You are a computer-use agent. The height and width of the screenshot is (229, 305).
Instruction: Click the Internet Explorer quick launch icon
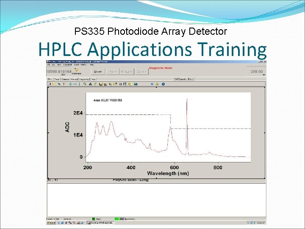pos(62,223)
